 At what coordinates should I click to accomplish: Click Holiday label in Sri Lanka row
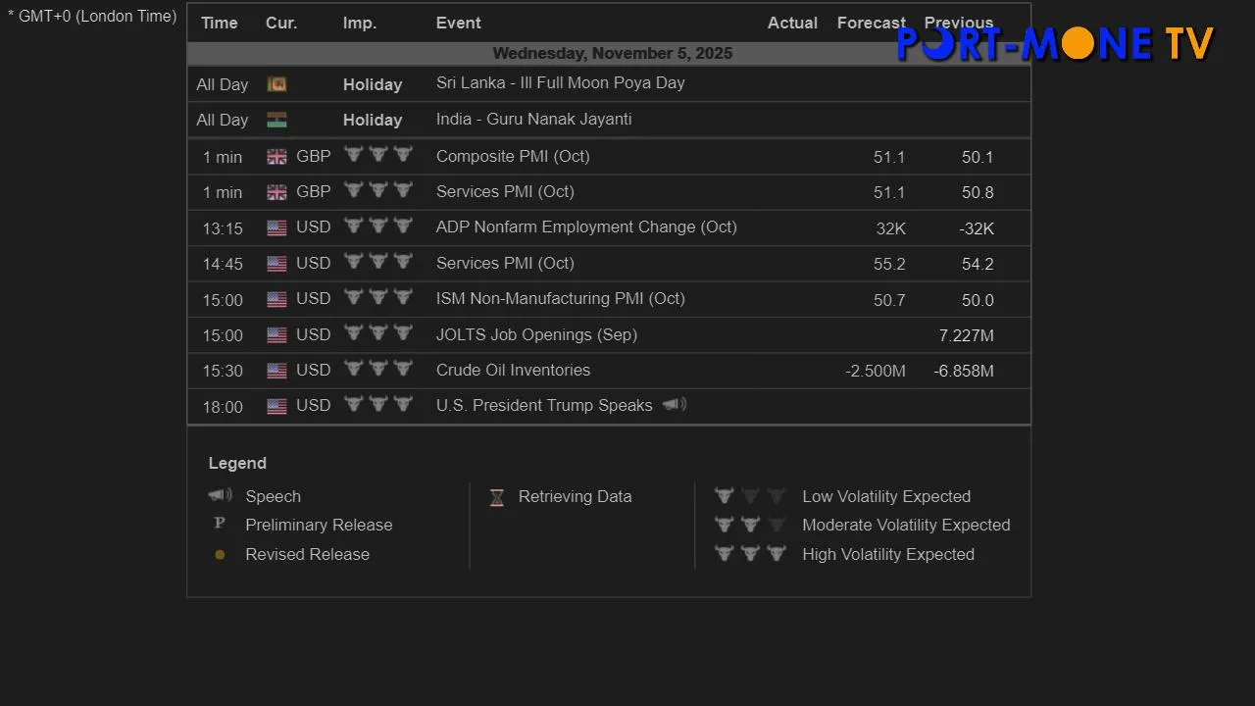coord(373,84)
